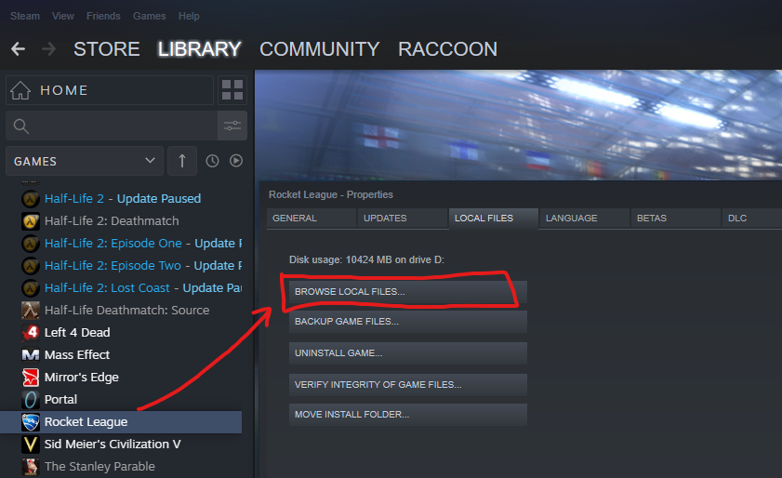Select Portal in game list
Screen dimensions: 782x478
[x=60, y=400]
